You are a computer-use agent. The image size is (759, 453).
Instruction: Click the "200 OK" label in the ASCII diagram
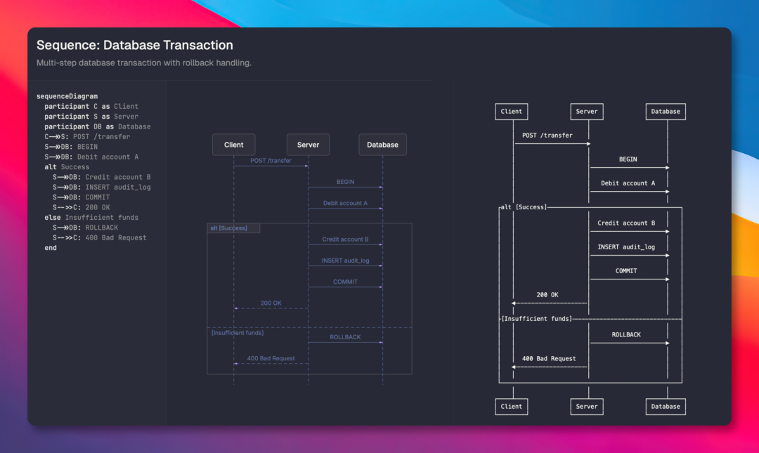547,295
